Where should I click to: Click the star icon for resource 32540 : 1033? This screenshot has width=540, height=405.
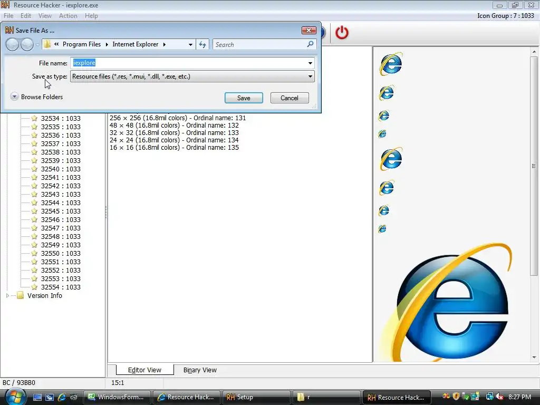click(x=34, y=169)
